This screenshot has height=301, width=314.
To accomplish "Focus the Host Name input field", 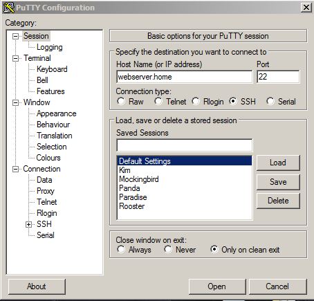I will pyautogui.click(x=184, y=77).
